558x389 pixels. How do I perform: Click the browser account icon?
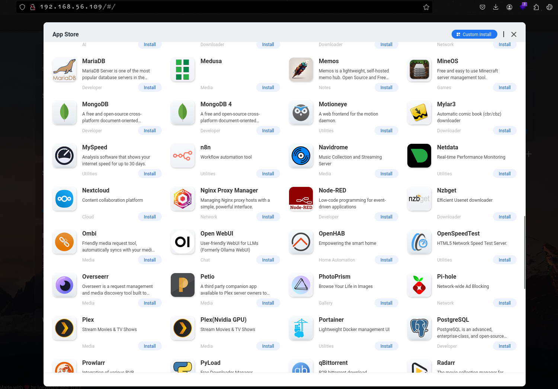point(509,7)
